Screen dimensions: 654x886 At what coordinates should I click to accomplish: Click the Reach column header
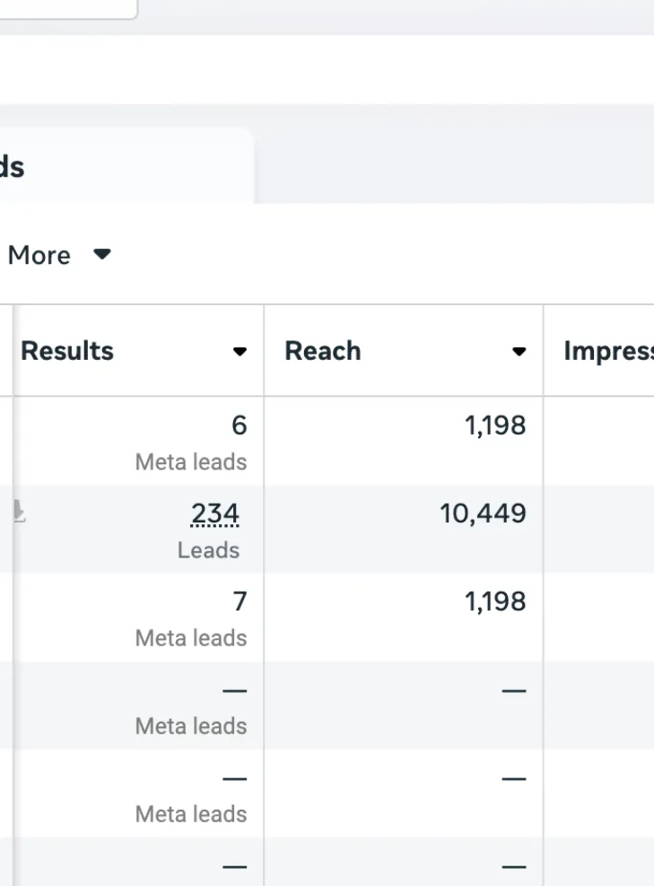(323, 351)
